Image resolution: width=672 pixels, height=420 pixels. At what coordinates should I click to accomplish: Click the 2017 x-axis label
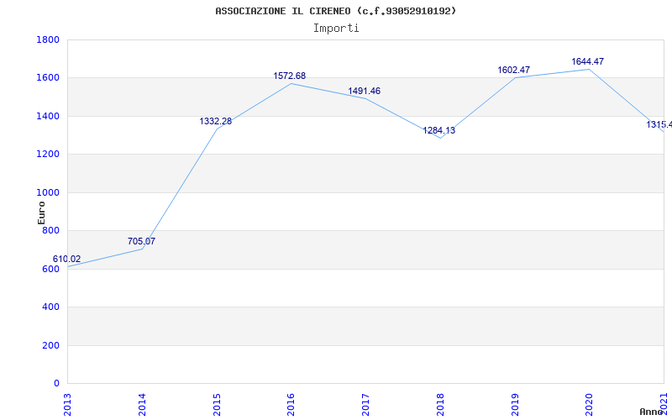365,405
